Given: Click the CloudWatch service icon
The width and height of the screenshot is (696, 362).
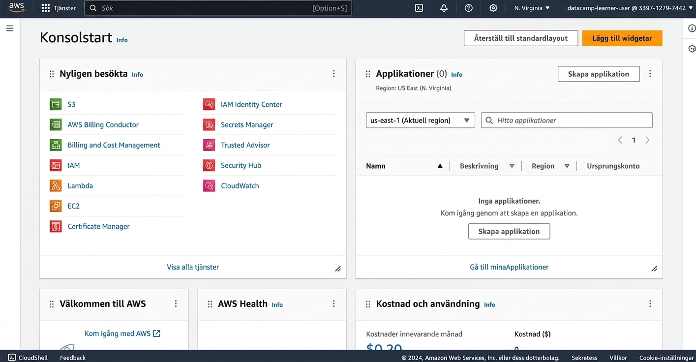Looking at the screenshot, I should click(x=209, y=186).
